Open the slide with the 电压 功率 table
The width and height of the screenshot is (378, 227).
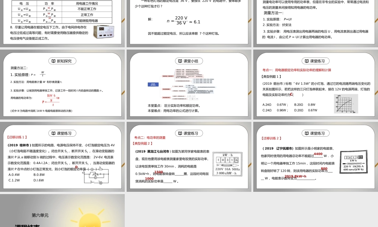[62, 23]
